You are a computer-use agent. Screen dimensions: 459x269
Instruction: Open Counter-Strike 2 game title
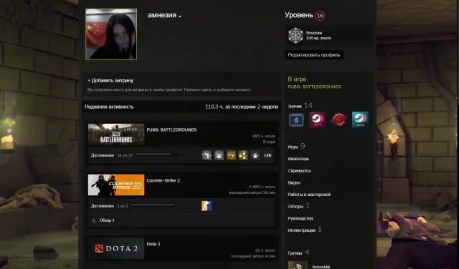[163, 180]
